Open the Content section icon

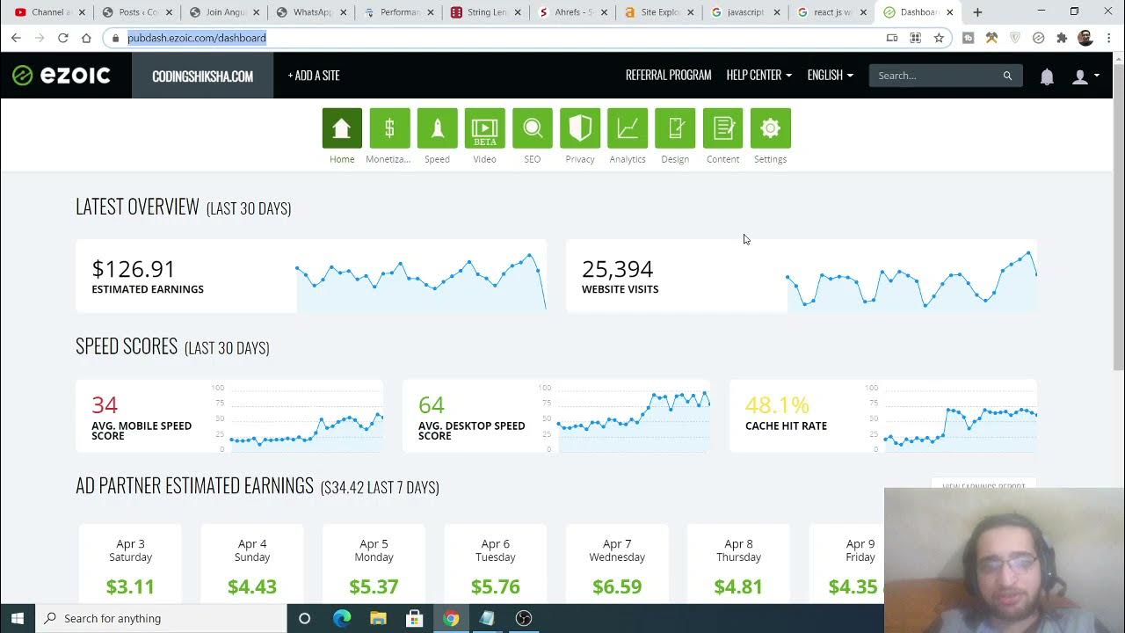pyautogui.click(x=722, y=128)
